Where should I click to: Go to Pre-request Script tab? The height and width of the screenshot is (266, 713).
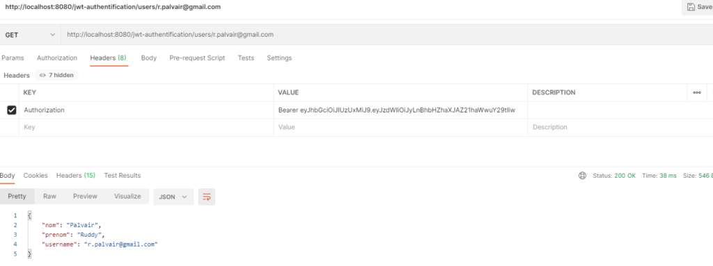pos(197,58)
